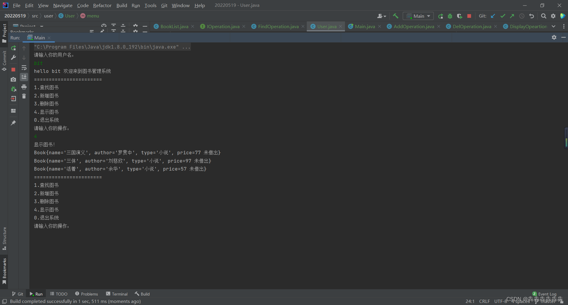The height and width of the screenshot is (305, 568).
Task: Close the User.java editor tab
Action: coord(341,26)
